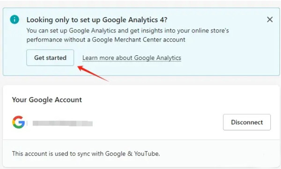Click the red arrow annotation
Image resolution: width=281 pixels, height=169 pixels.
(93, 73)
